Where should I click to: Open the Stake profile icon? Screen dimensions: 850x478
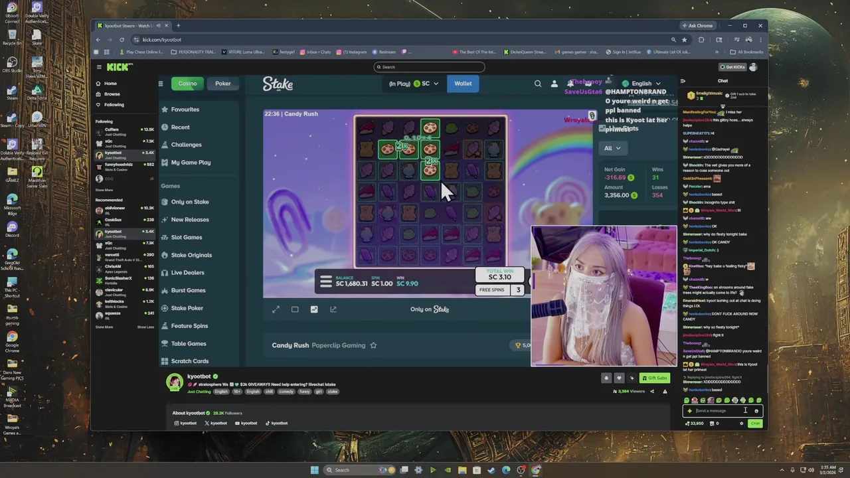point(554,84)
